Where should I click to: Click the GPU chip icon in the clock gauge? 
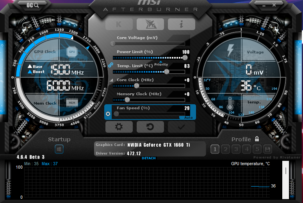[72, 52]
